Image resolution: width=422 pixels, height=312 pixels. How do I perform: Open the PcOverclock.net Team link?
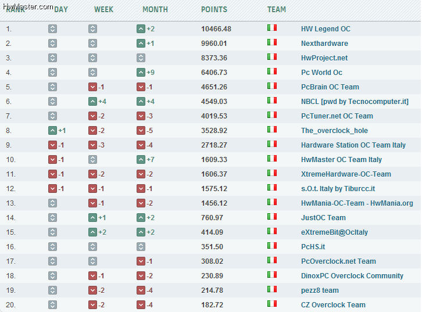(338, 261)
